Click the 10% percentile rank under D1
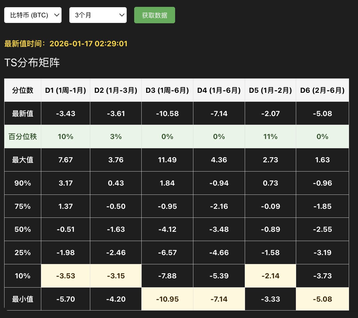358x318 pixels. 65,136
